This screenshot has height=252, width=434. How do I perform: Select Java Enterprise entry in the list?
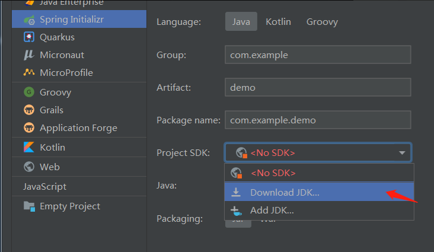point(79,4)
